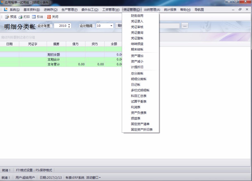Collapse the 凭证管理(C) menu
252x181 pixels.
[132, 9]
